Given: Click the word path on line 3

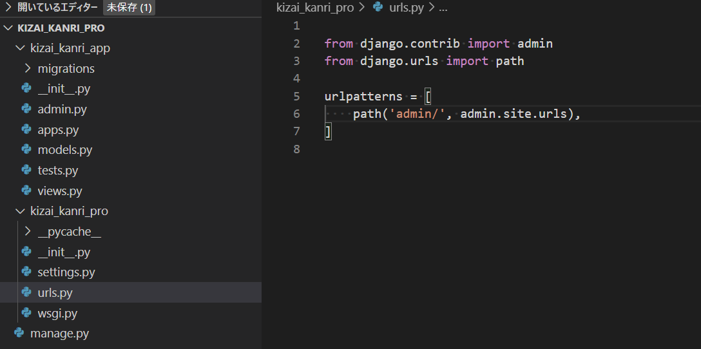Looking at the screenshot, I should click(510, 61).
